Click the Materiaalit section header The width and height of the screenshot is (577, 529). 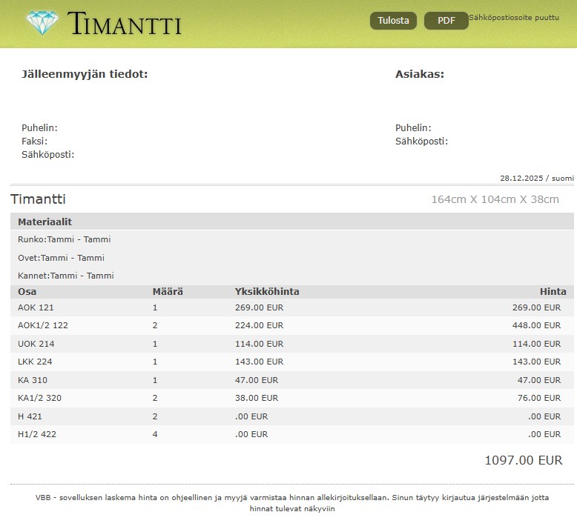point(44,222)
